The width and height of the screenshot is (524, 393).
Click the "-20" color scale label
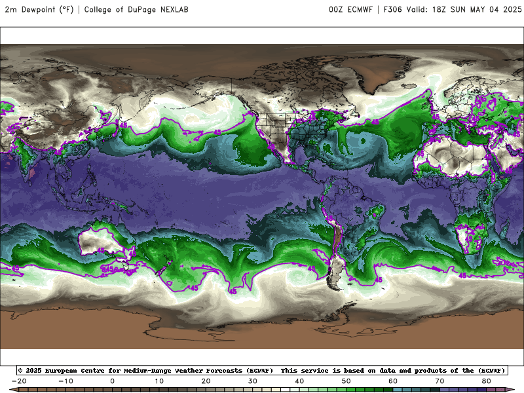[19, 381]
